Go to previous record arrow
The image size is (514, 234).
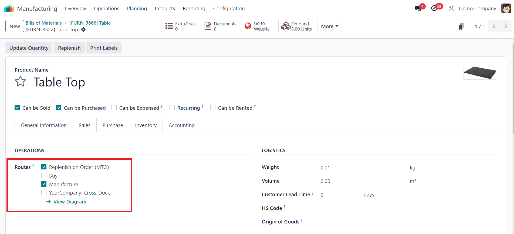click(494, 26)
